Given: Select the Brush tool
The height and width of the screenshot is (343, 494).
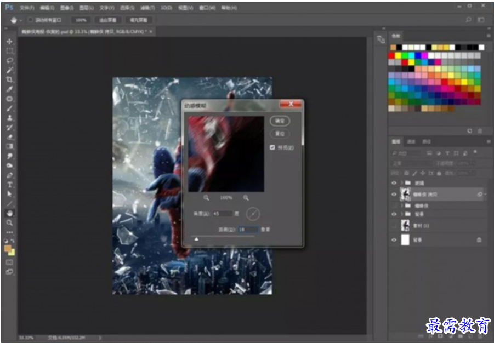Looking at the screenshot, I should (9, 108).
